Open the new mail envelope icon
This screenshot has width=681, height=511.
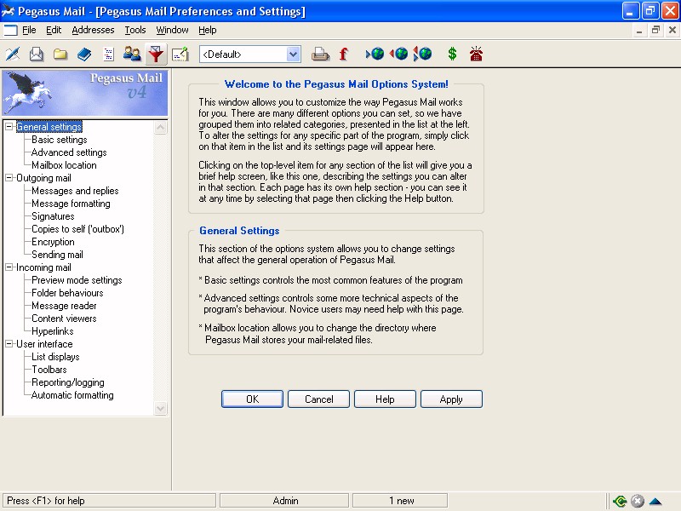(37, 55)
